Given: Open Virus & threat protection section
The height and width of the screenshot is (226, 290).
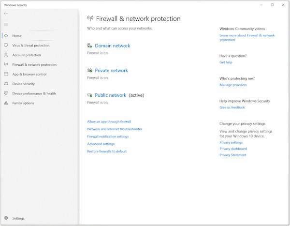Looking at the screenshot, I should 31,45.
